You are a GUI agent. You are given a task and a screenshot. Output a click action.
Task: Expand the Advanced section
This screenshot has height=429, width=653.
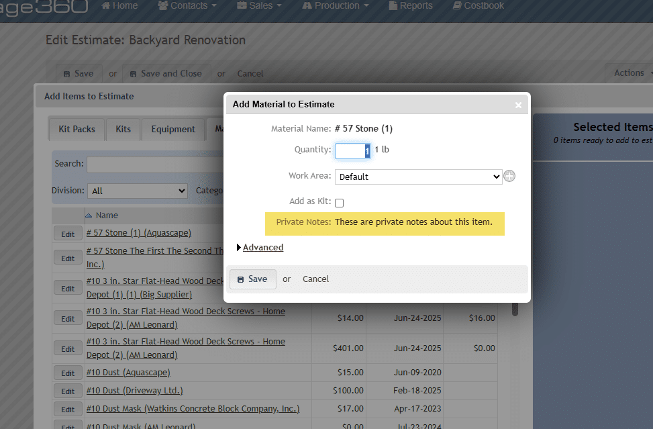(262, 247)
